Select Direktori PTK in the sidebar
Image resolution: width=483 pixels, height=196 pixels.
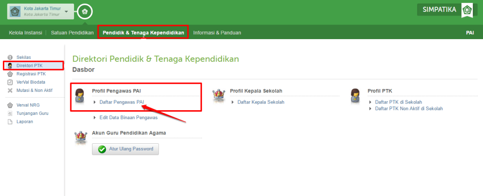pos(30,65)
